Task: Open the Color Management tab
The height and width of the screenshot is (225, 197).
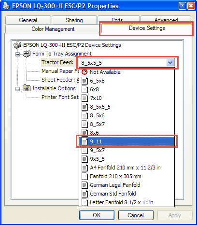Action: [53, 29]
